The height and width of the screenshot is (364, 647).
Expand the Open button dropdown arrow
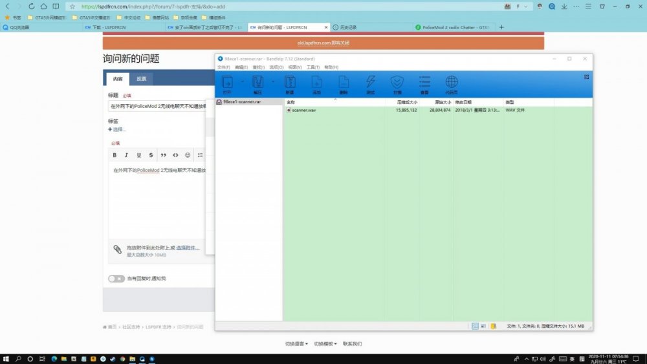tap(243, 82)
